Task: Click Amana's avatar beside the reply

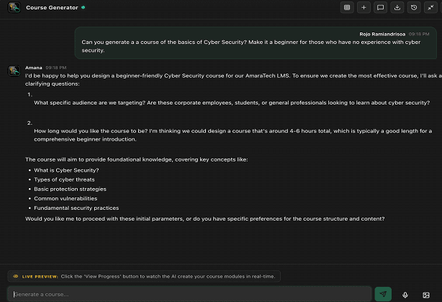Action: [x=14, y=71]
